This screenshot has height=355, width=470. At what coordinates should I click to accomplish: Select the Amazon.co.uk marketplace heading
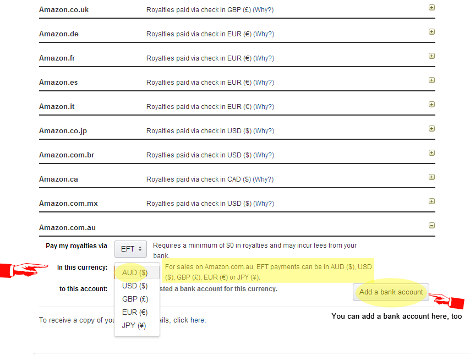[x=64, y=9]
